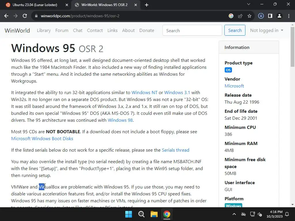Toggle the Chrome side panel

270,16
